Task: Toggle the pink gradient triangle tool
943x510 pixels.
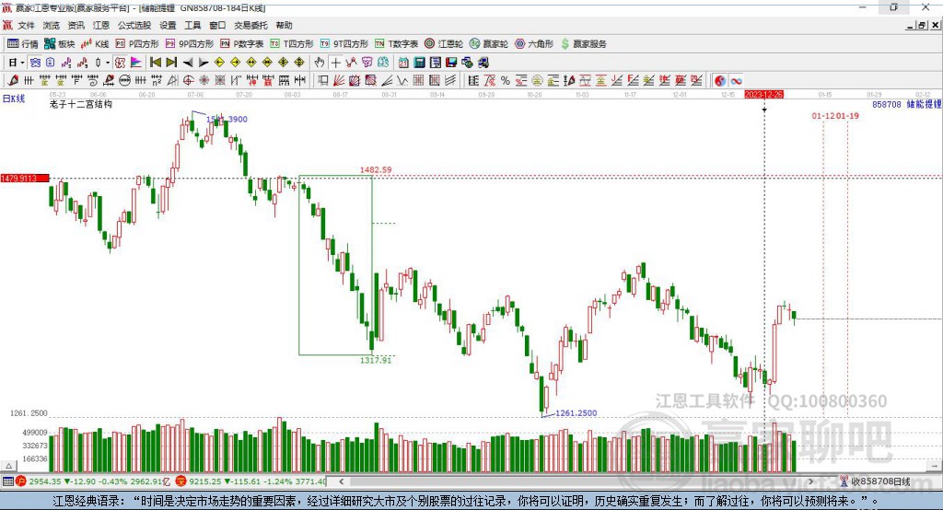Action: click(136, 63)
